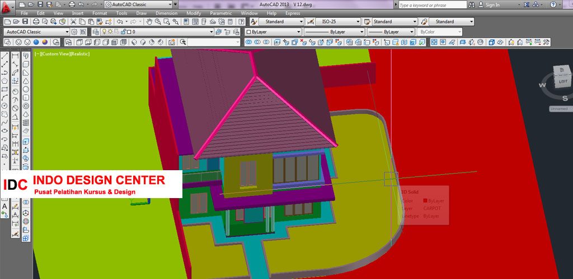Viewport: 573px width, 279px height.
Task: Click the Conceptual visual style orange sphere
Action: pos(45,42)
